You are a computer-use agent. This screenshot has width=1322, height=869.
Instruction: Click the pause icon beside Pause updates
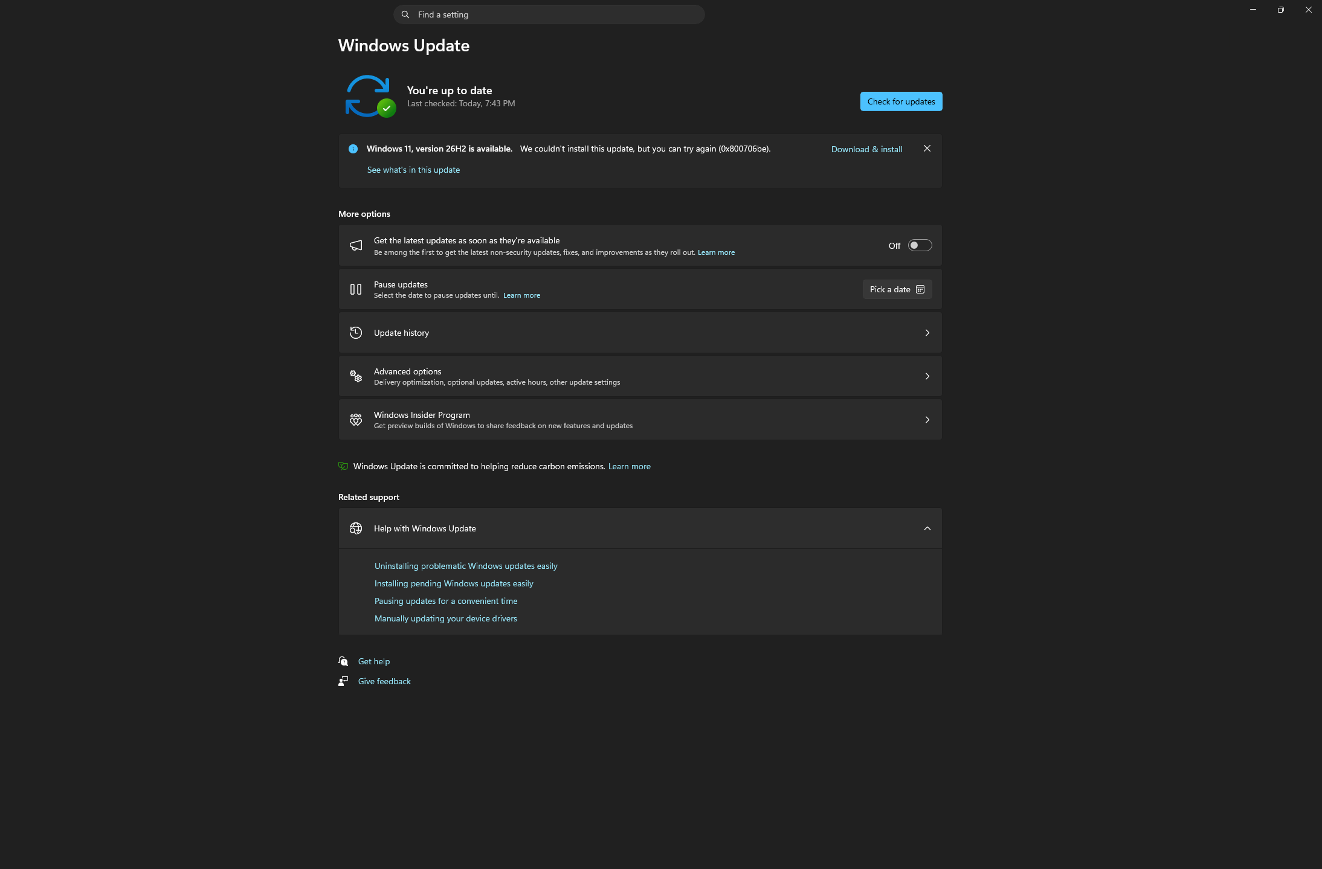pos(356,289)
